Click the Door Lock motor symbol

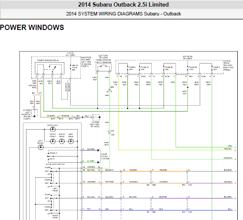[x=52, y=129]
